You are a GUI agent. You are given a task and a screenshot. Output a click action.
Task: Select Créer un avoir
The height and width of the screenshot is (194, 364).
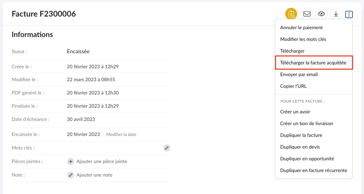[x=295, y=112]
